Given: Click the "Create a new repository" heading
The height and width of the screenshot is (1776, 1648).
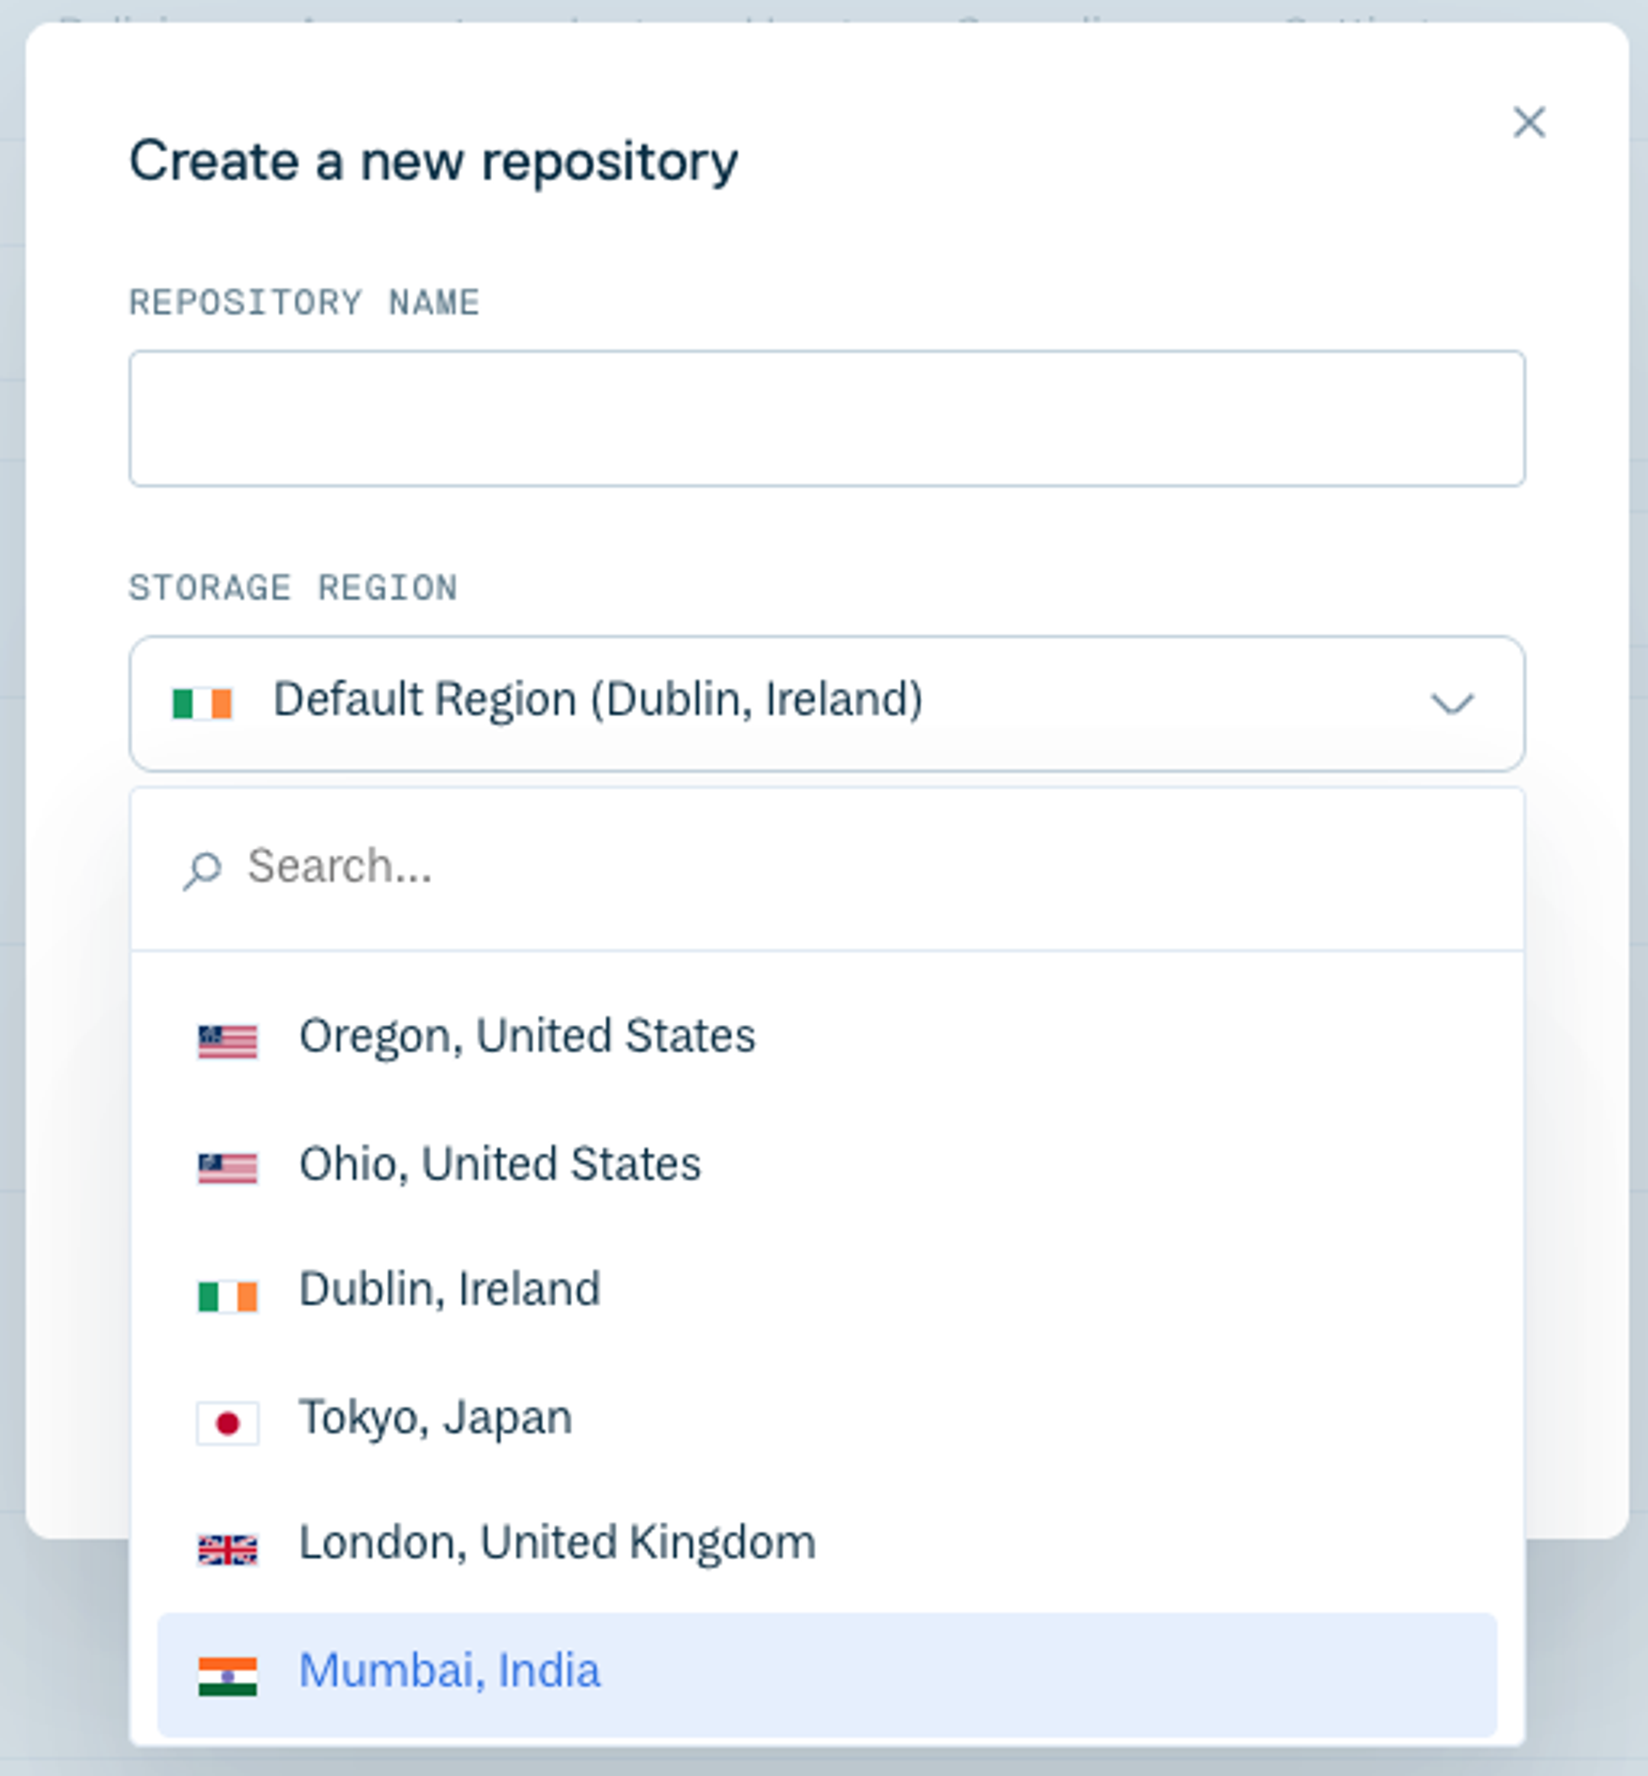Looking at the screenshot, I should pyautogui.click(x=433, y=162).
